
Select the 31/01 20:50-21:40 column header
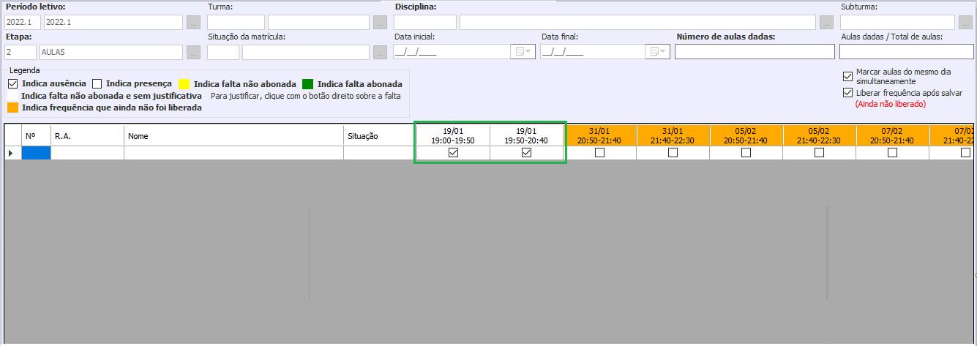tap(599, 135)
